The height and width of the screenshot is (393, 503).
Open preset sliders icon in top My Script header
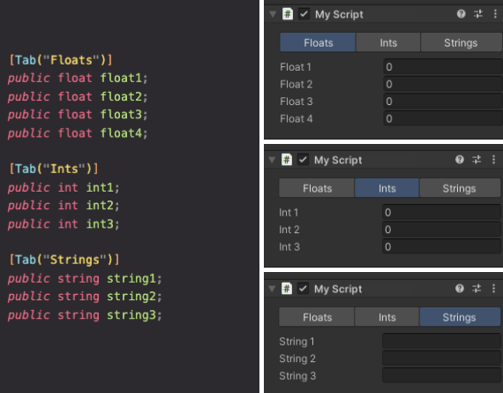[478, 14]
